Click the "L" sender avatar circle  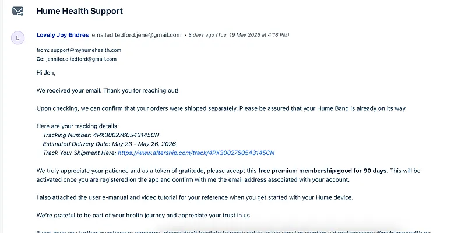[18, 38]
